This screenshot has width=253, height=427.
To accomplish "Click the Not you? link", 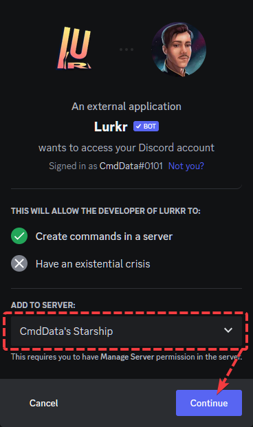I will [186, 166].
